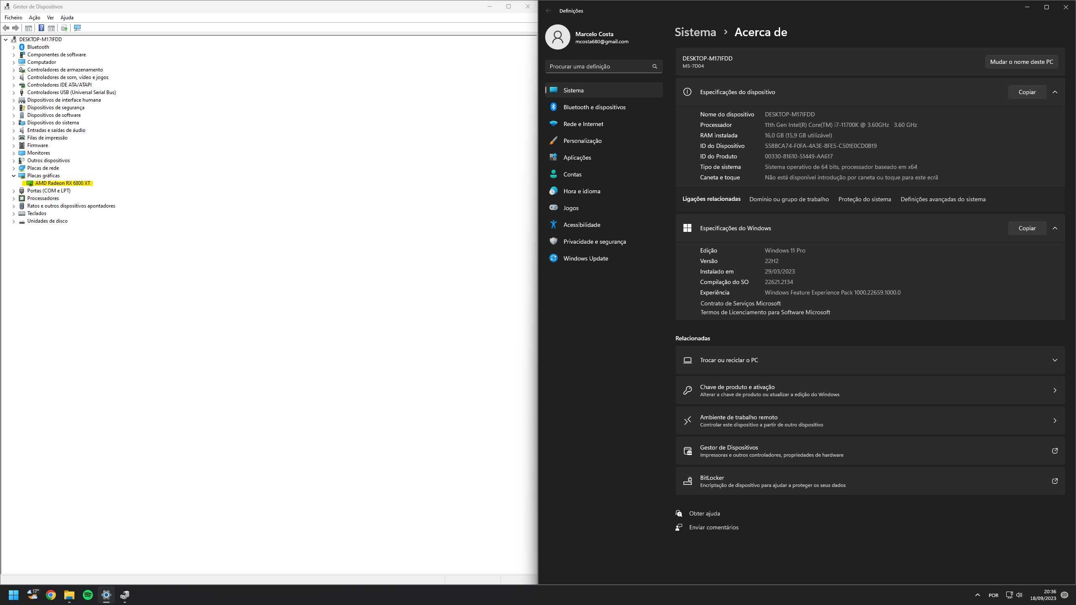The height and width of the screenshot is (605, 1076).
Task: Click the Back arrow in Device Manager toolbar
Action: (6, 28)
